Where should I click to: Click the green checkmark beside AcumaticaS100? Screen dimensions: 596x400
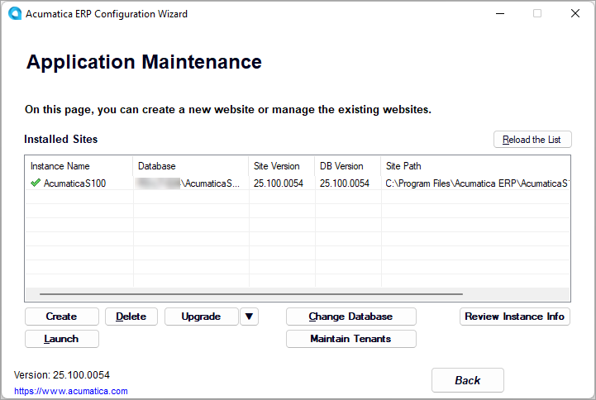point(36,183)
